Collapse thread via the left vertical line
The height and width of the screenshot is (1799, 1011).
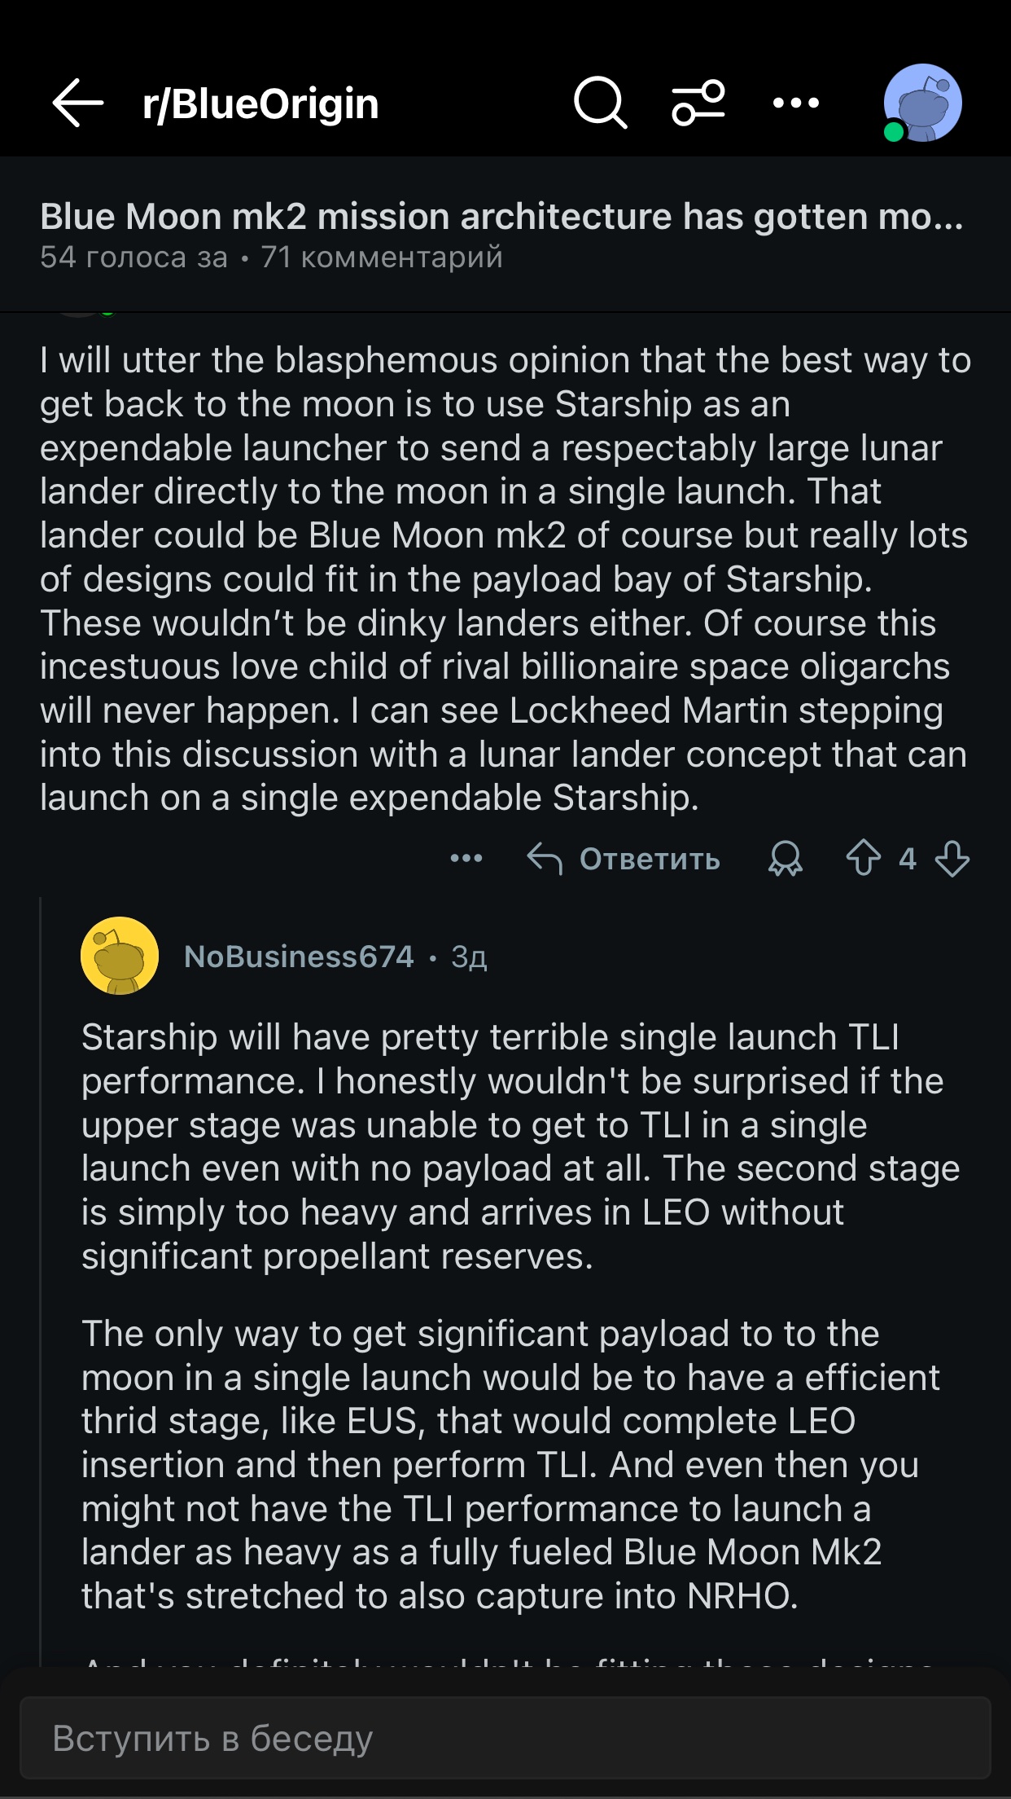tap(41, 1279)
